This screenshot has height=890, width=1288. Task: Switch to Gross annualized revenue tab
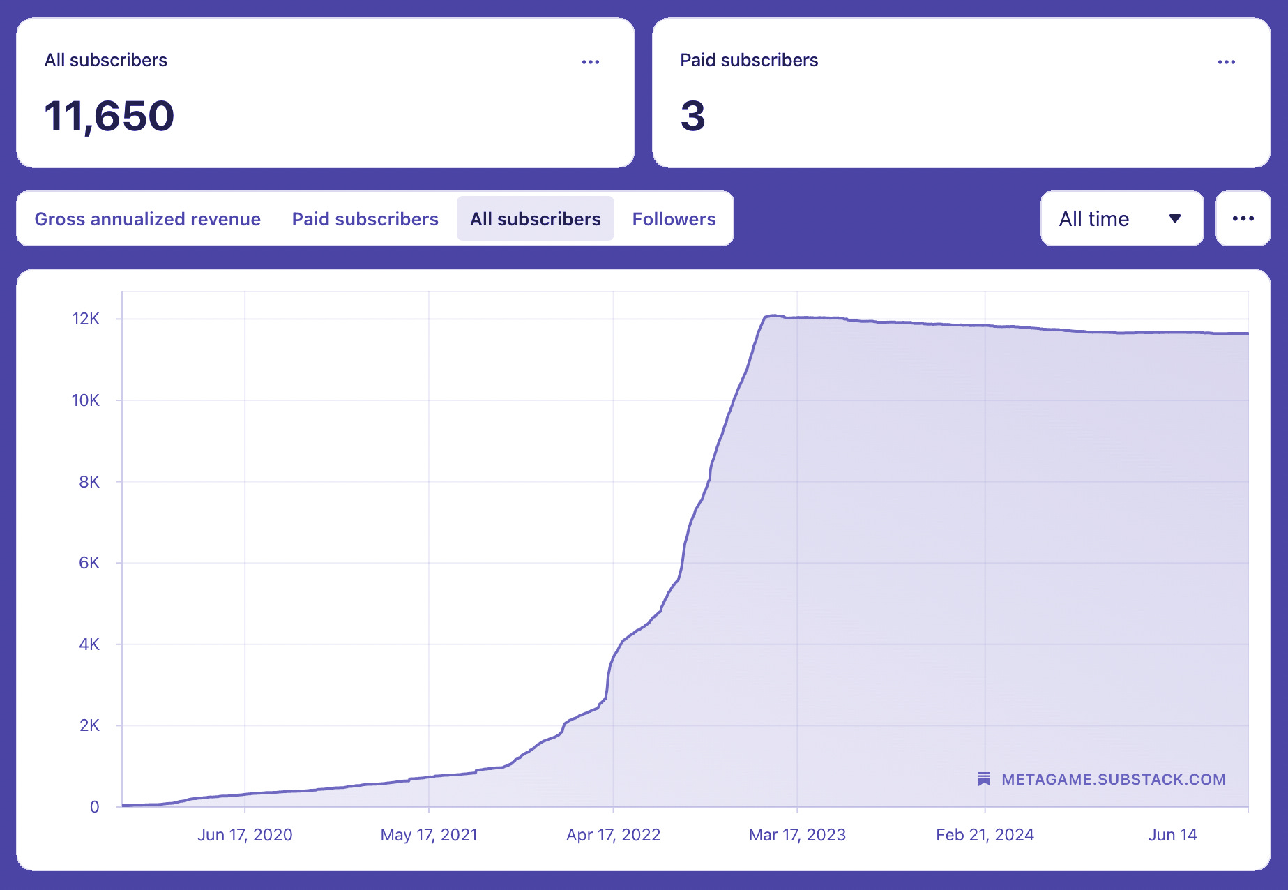click(148, 219)
